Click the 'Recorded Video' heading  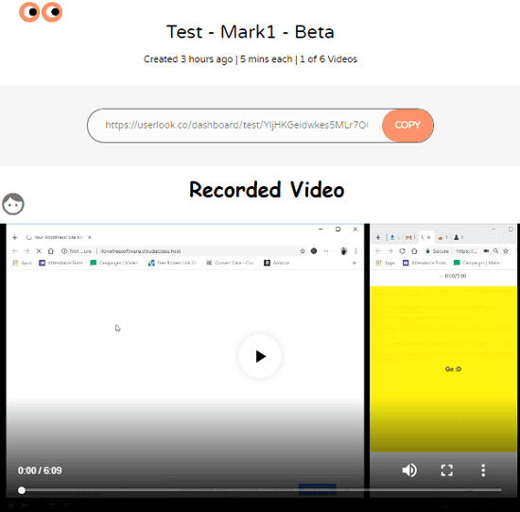(x=267, y=190)
